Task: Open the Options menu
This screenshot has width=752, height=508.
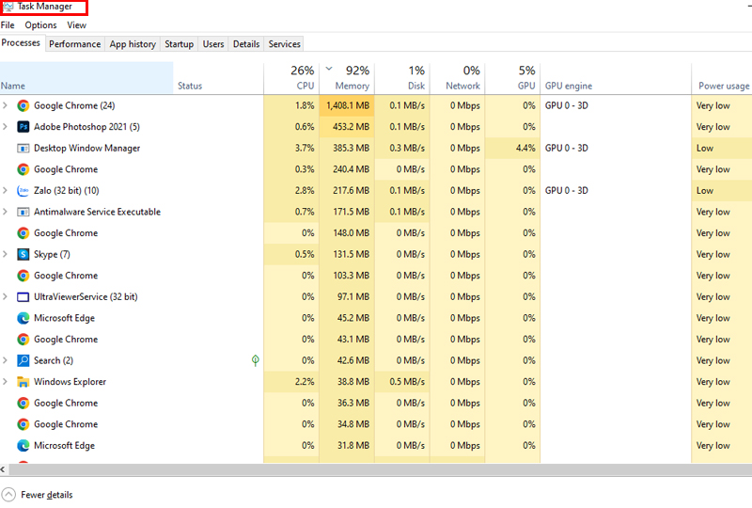Action: pos(40,25)
